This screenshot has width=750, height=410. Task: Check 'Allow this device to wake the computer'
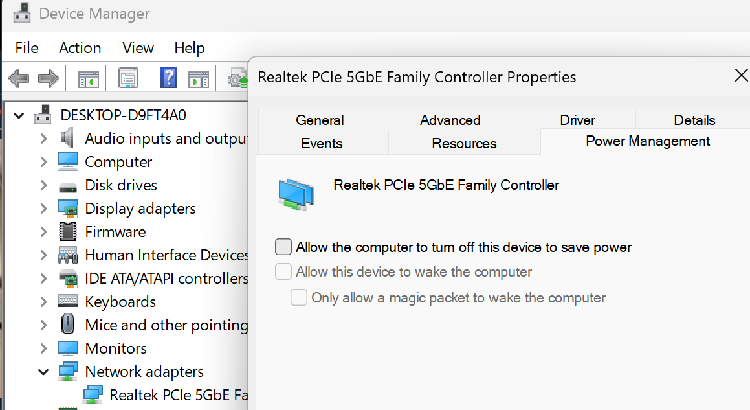pyautogui.click(x=283, y=271)
